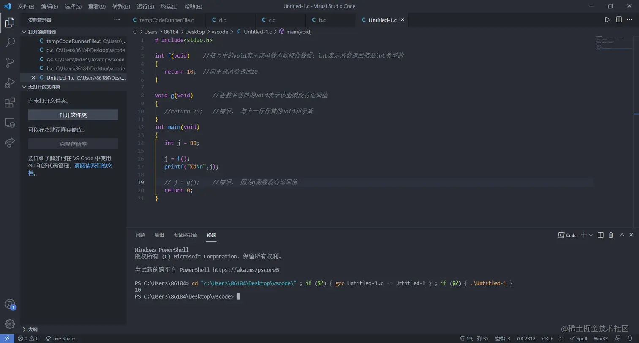Open the Accounts menu icon

pyautogui.click(x=10, y=305)
